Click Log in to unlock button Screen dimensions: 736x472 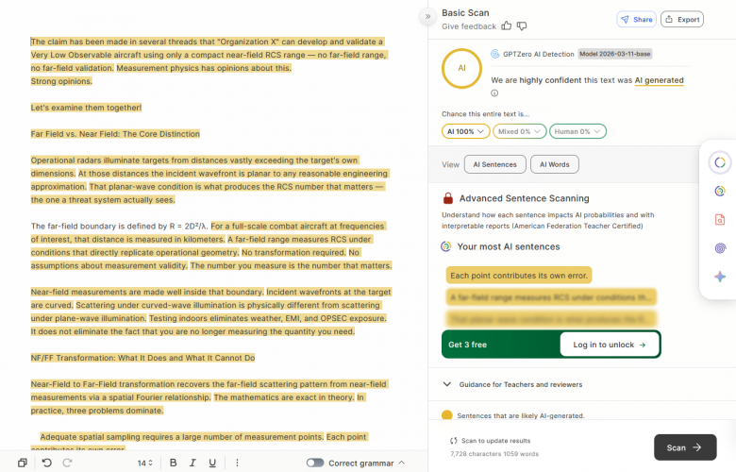[x=609, y=345]
